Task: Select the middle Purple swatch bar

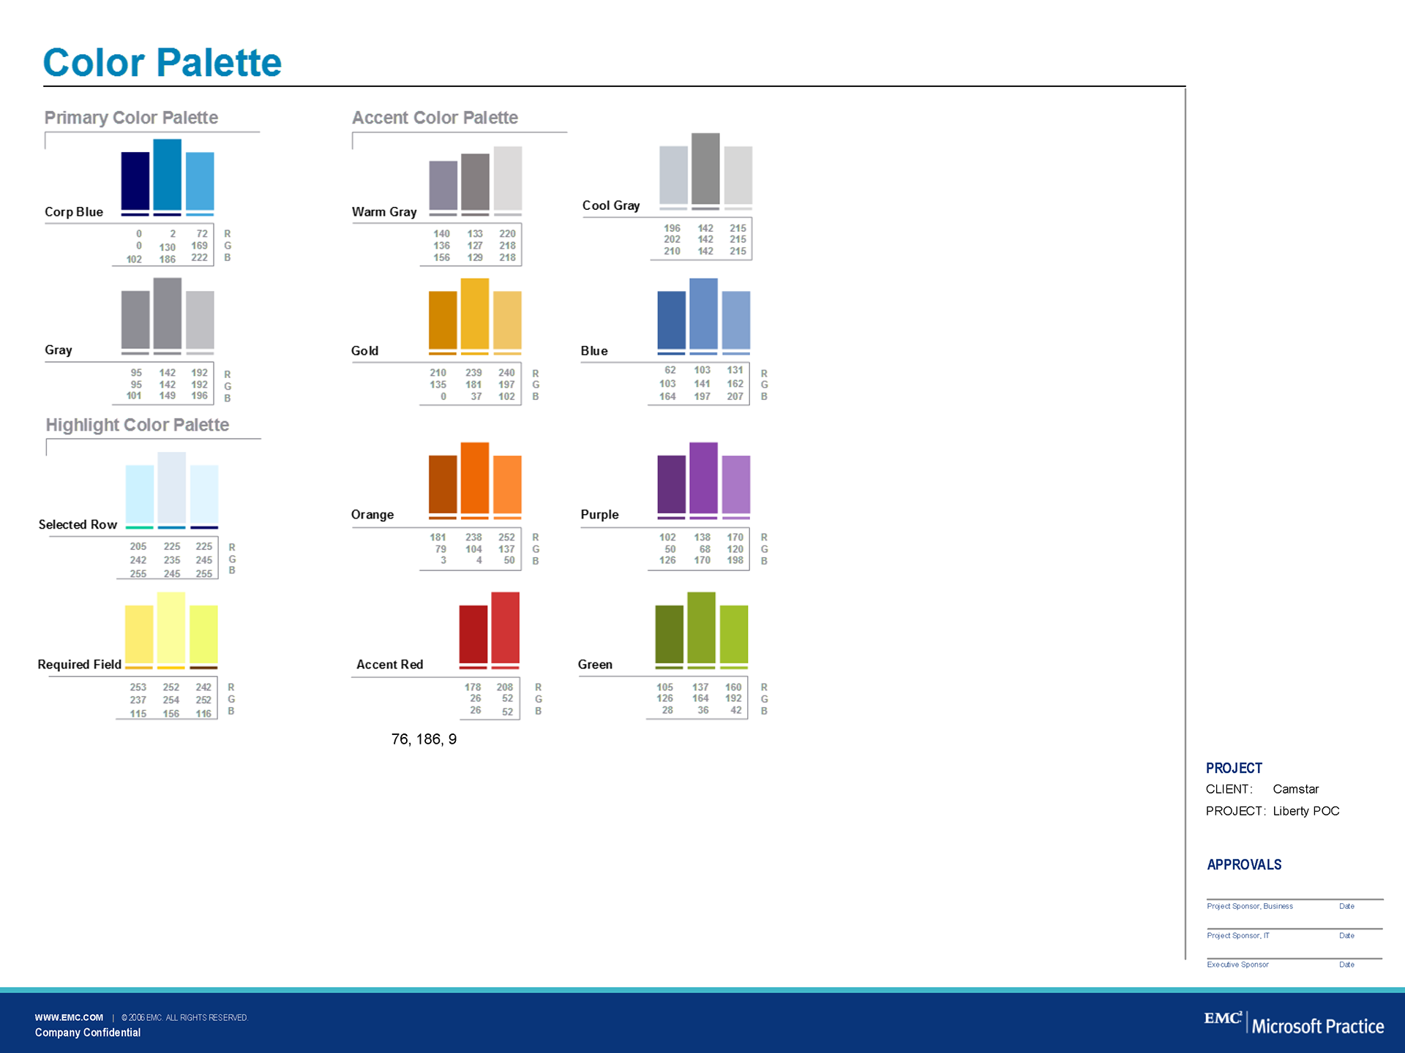Action: point(703,478)
